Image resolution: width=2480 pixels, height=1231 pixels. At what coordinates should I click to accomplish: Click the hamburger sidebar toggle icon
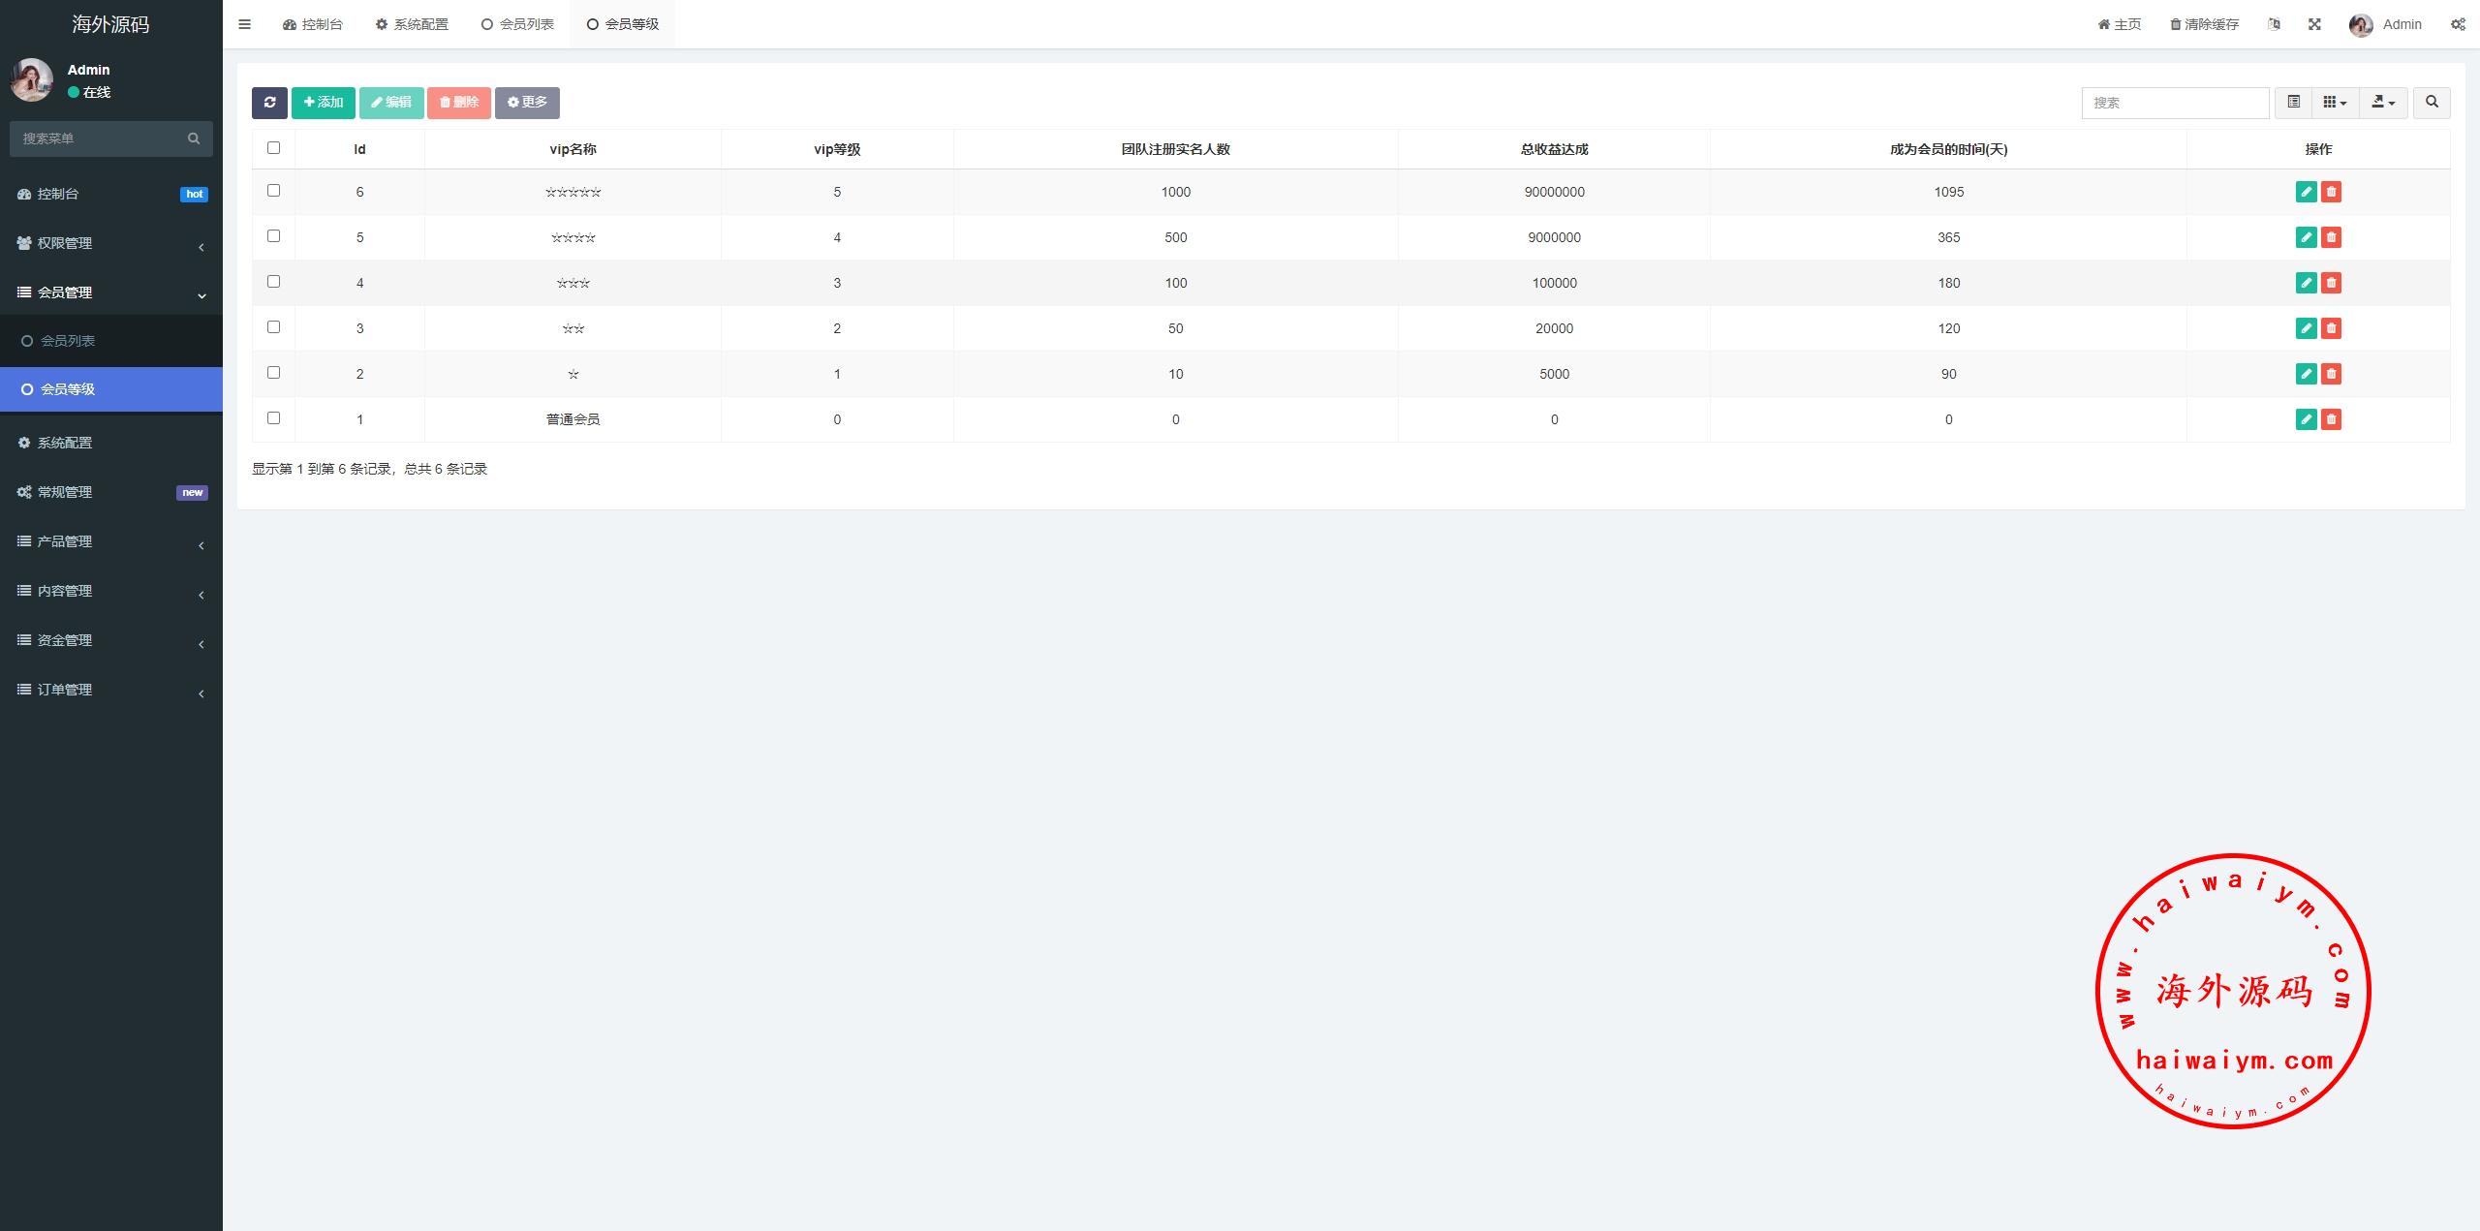coord(244,24)
